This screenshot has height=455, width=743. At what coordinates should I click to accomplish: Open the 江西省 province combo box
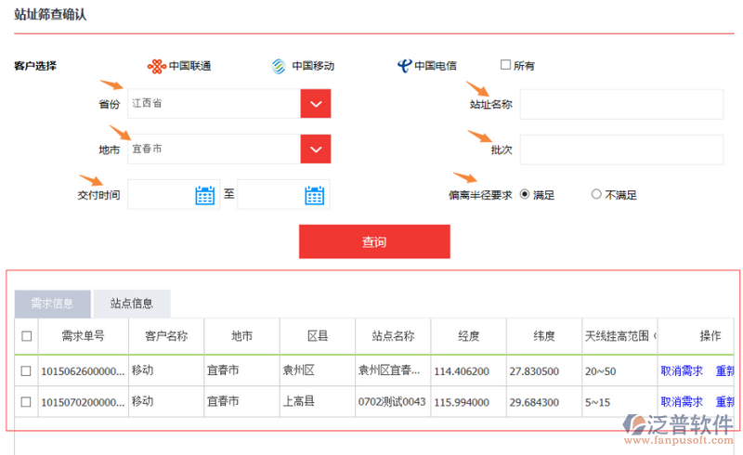[x=214, y=104]
